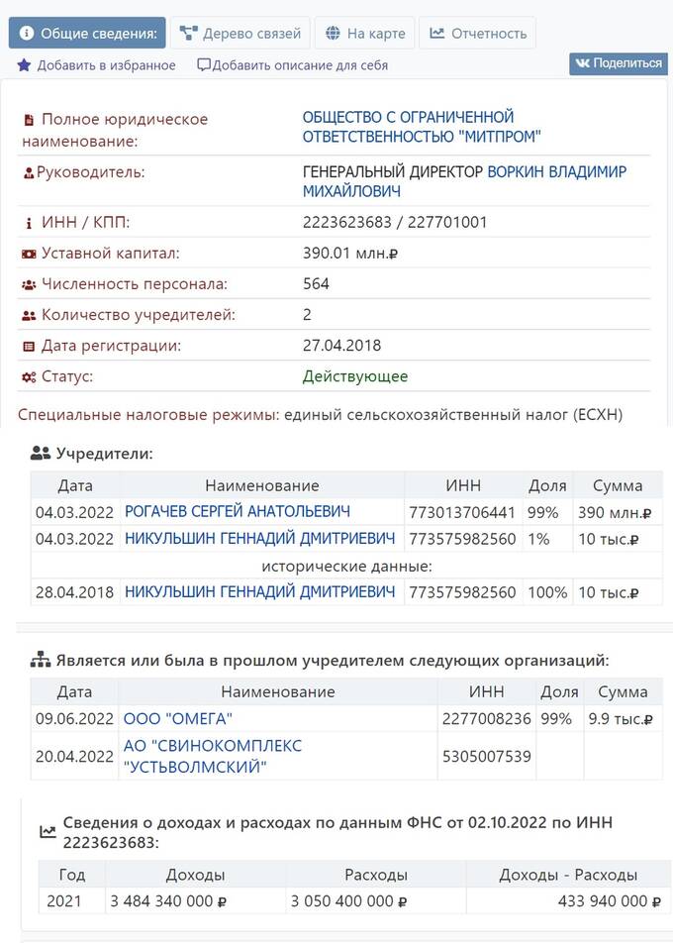Click the tree icon on Дерево связей

188,33
